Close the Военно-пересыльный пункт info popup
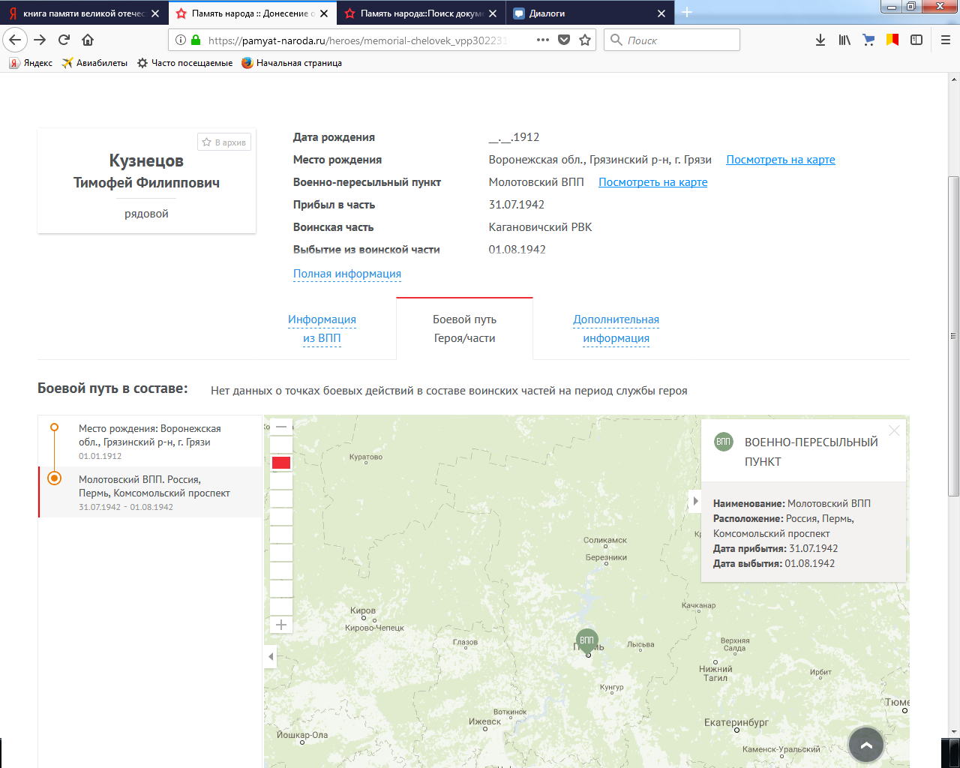960x768 pixels. (x=894, y=430)
